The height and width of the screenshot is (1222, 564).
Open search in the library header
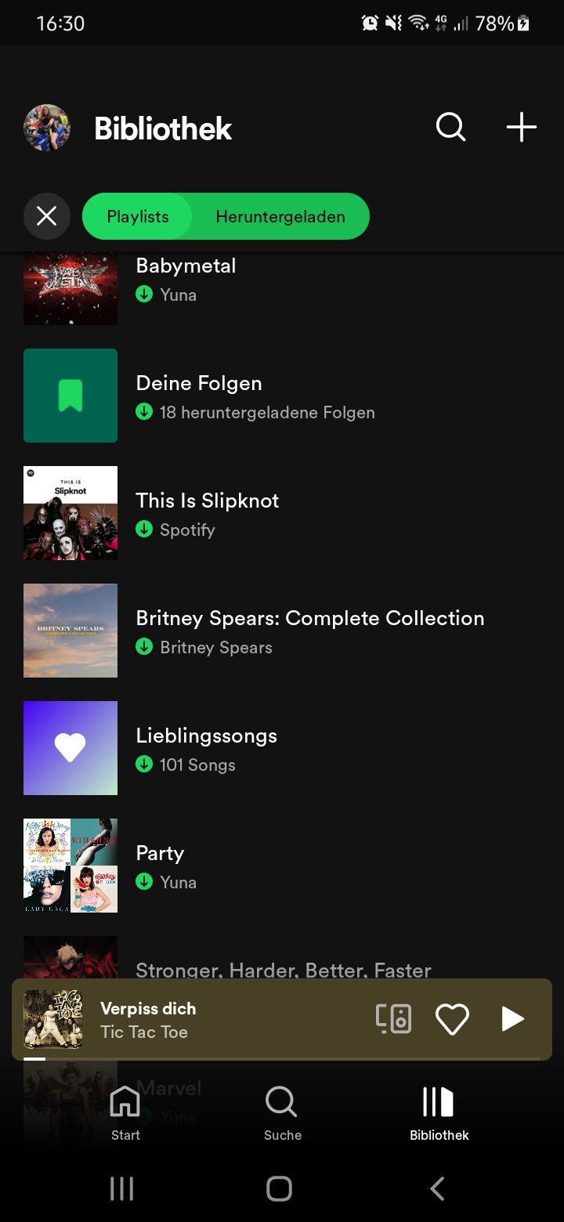click(x=450, y=127)
